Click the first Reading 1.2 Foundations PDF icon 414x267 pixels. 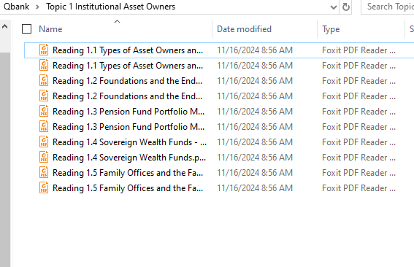pos(44,80)
